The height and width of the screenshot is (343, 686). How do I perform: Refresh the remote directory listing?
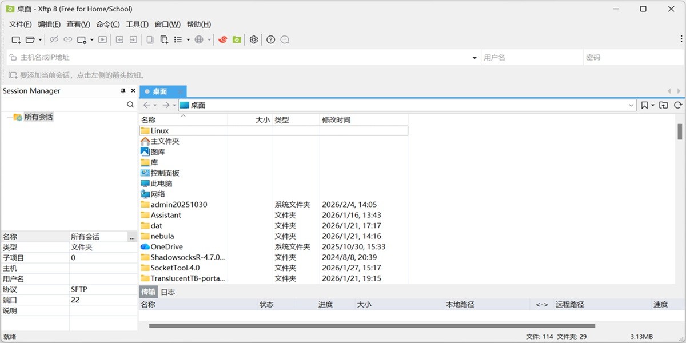coord(678,105)
